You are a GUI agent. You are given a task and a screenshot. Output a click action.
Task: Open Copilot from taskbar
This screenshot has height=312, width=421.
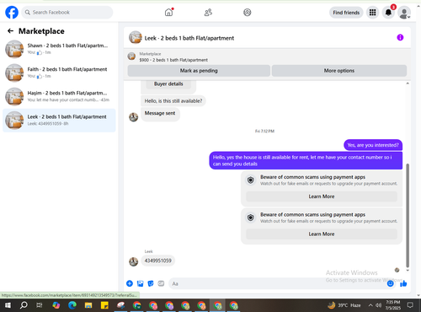pos(56,305)
